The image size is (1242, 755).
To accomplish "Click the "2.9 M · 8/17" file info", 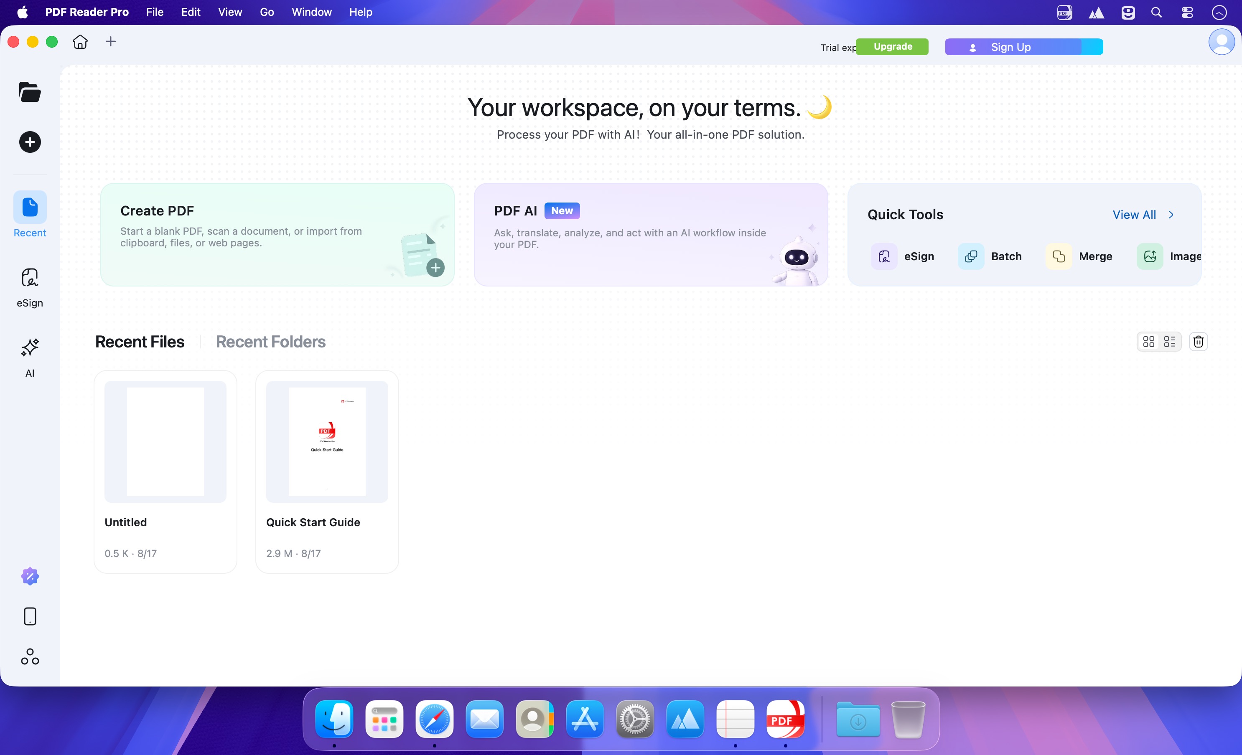I will point(293,554).
